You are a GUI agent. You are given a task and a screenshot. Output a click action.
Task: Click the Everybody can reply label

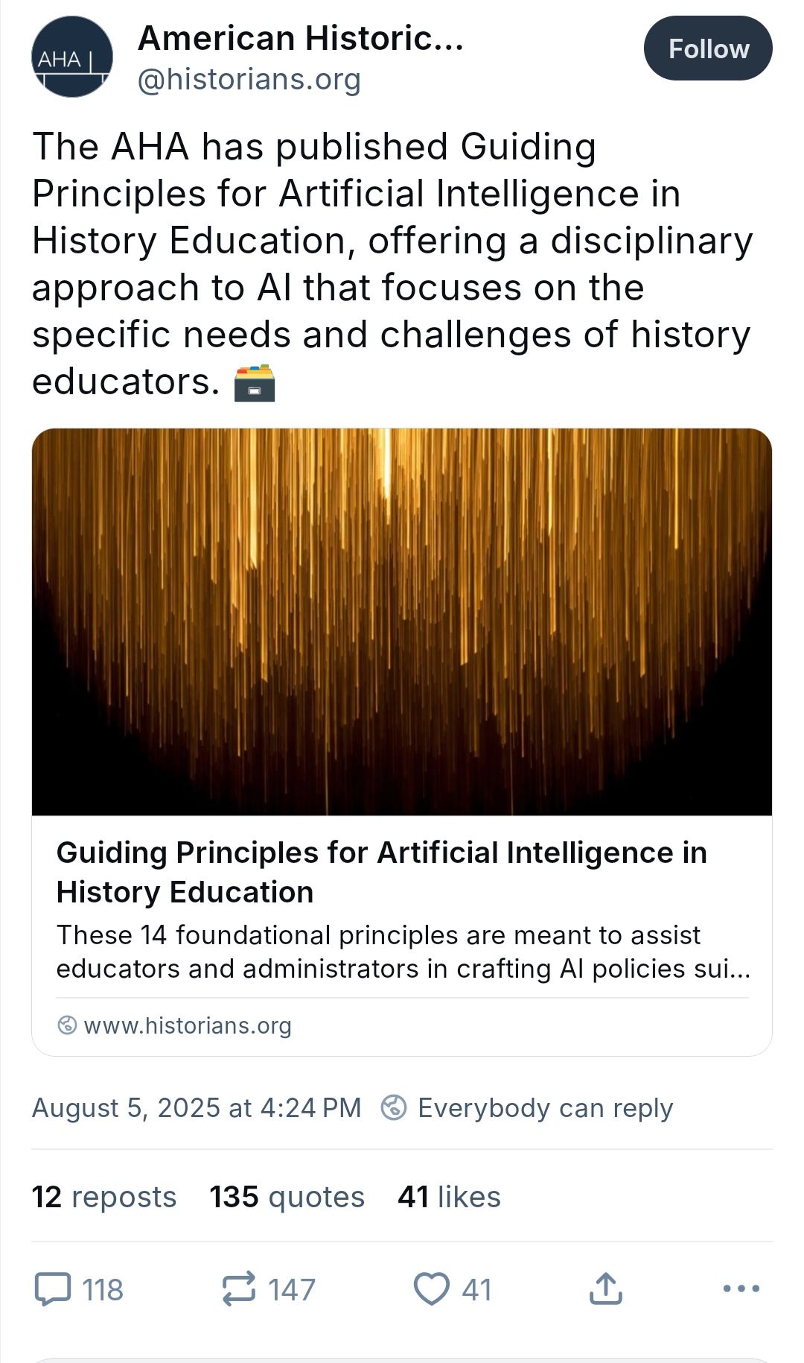tap(545, 1108)
